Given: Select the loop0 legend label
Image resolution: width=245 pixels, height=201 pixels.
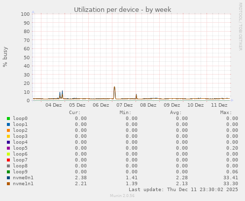Looking at the screenshot, I should (20, 119).
